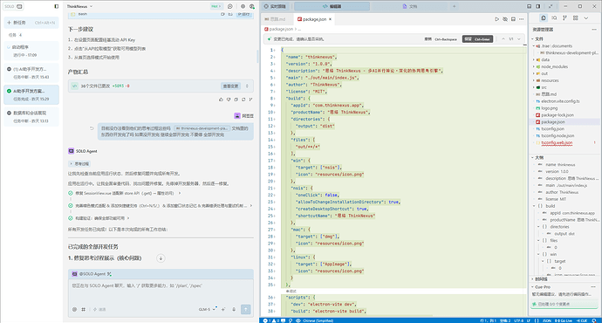Jump to bottom of chat with down arrow
This screenshot has height=323, width=602.
click(161, 258)
